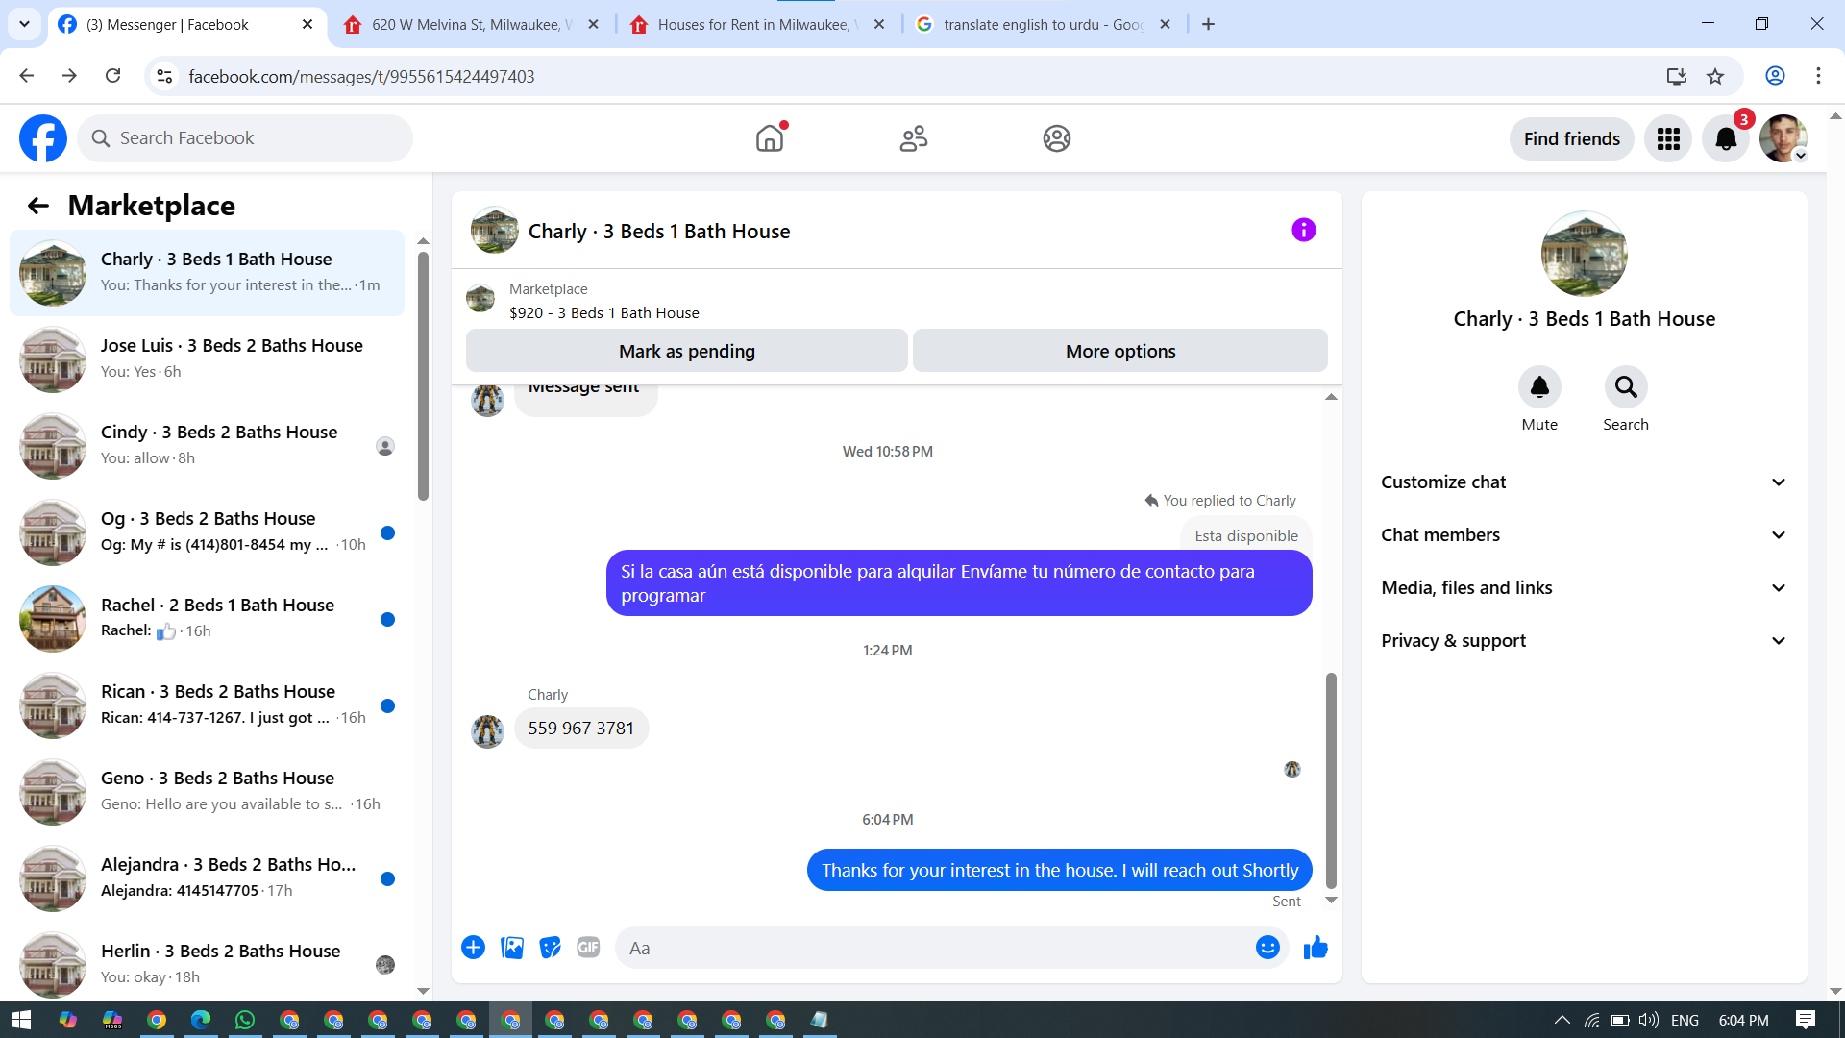Search in conversation magnifier icon
The image size is (1845, 1038).
[x=1626, y=387]
